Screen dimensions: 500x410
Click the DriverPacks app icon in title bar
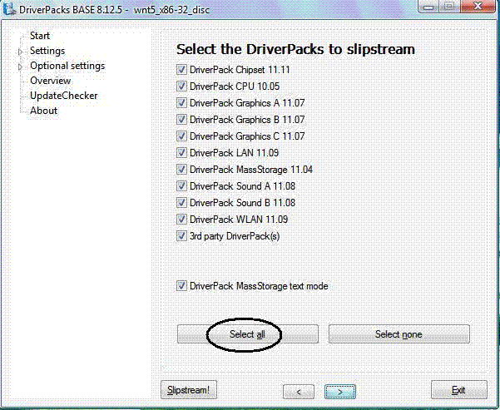8,8
